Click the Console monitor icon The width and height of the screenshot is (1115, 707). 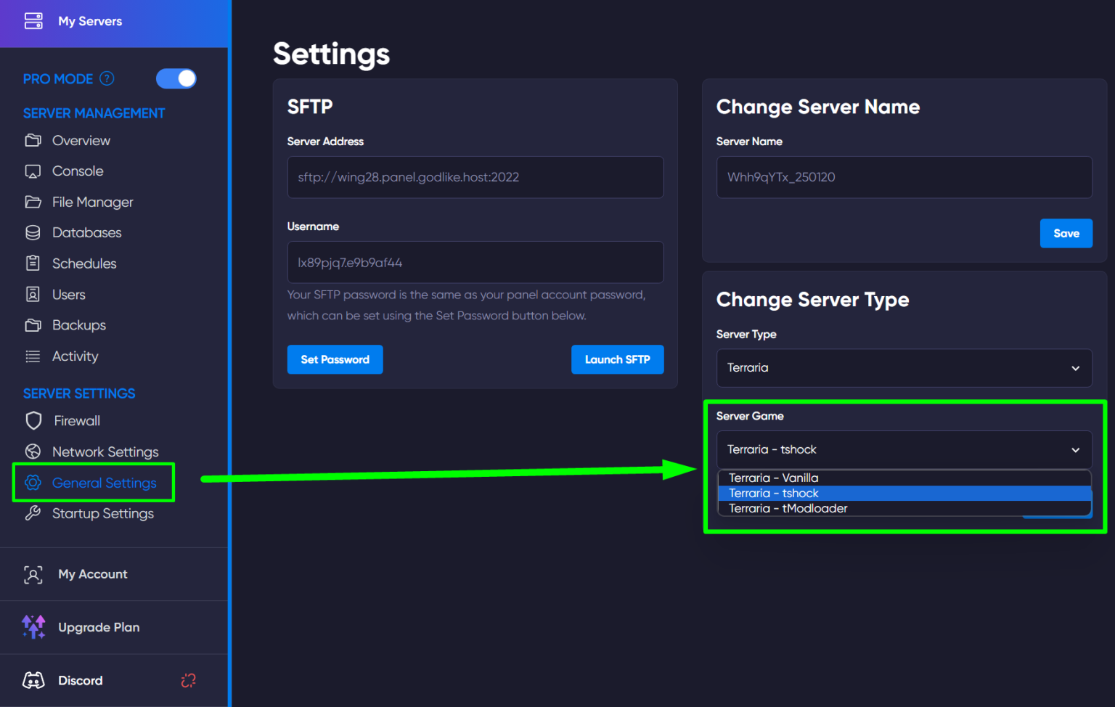point(33,171)
